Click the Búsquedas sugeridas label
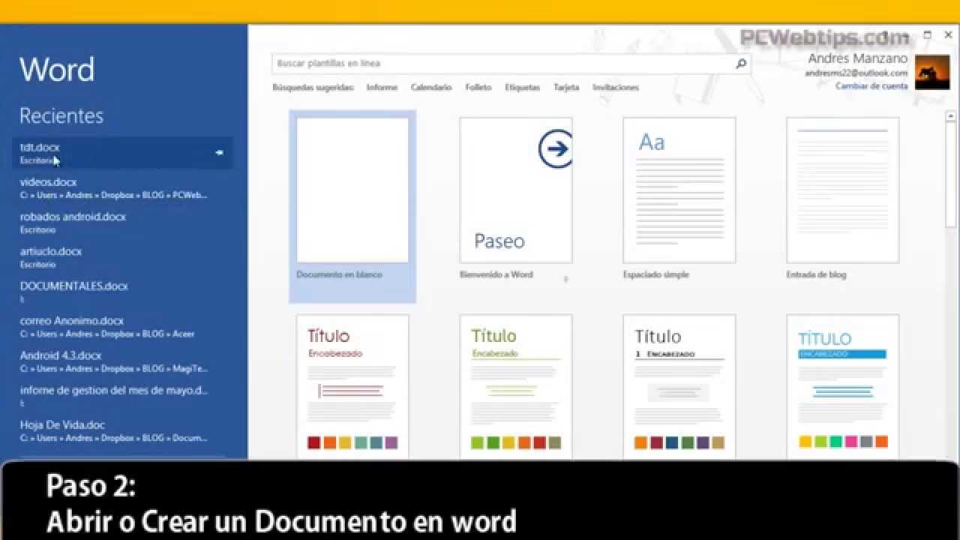This screenshot has height=540, width=960. (x=313, y=88)
